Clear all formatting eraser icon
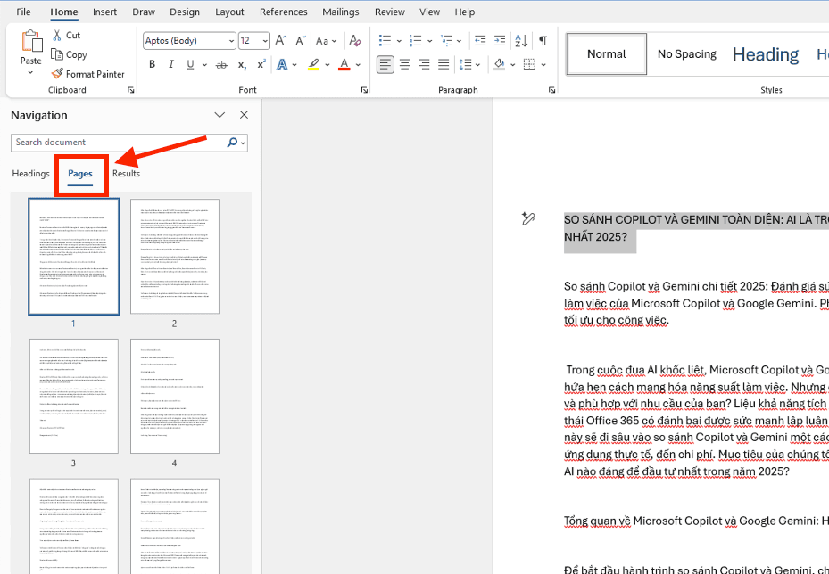Screen dimensions: 829x574 pos(355,41)
